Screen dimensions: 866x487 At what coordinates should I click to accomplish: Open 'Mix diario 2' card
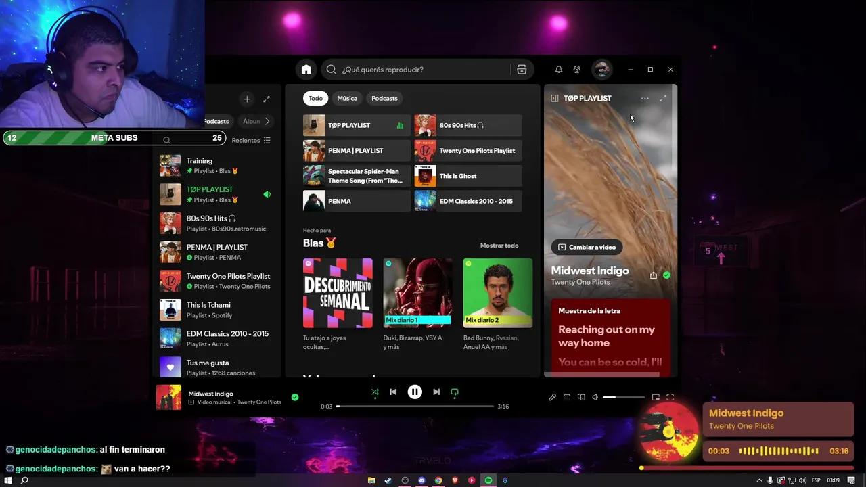tap(498, 304)
